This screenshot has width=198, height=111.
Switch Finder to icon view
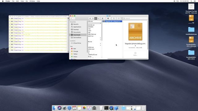[90, 18]
